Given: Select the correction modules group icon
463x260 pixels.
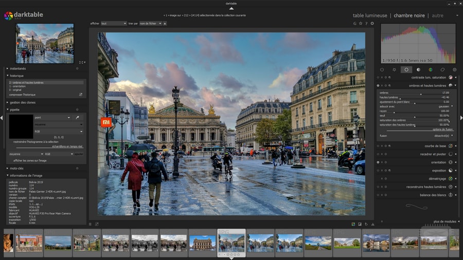Looking at the screenshot, I should click(x=442, y=69).
